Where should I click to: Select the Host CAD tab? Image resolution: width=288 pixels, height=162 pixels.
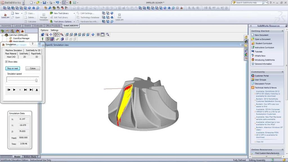point(11,57)
